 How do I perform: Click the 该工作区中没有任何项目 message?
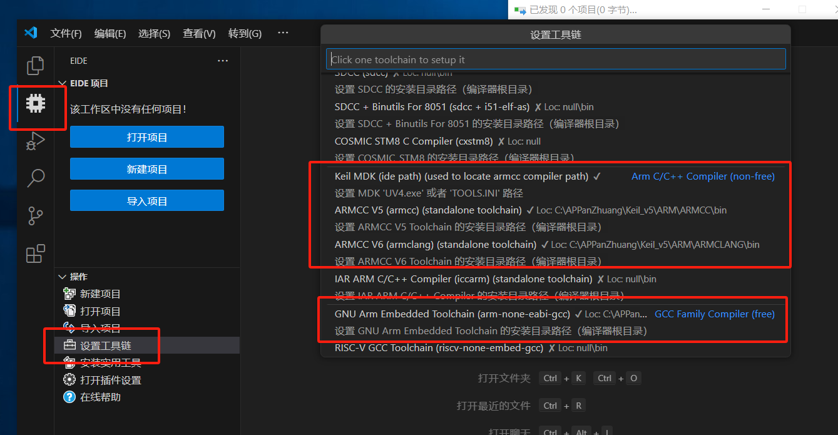tap(128, 109)
